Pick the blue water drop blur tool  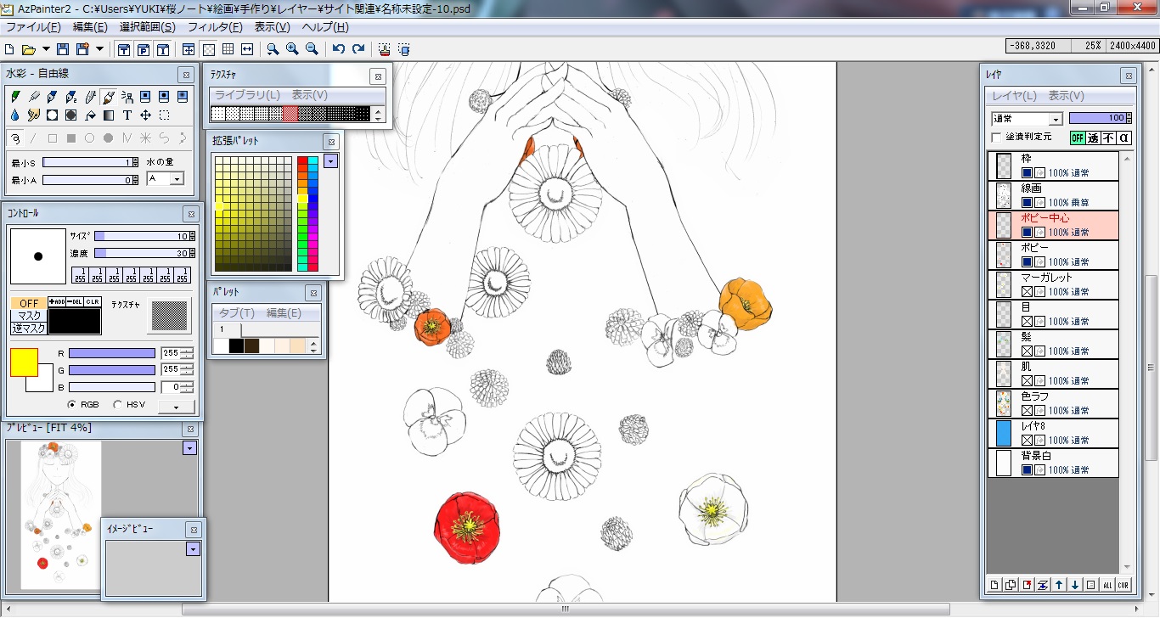pos(15,115)
